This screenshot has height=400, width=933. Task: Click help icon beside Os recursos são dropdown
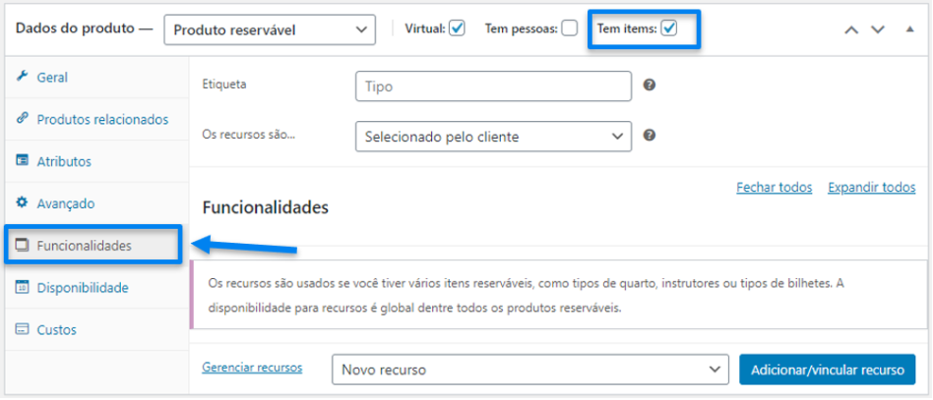tap(650, 136)
